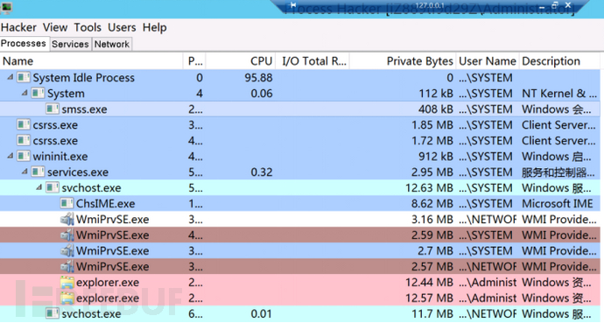Sort by the Private Bytes column header
604x323 pixels.
pos(403,61)
